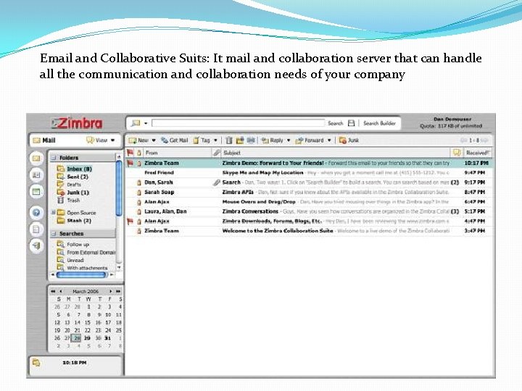This screenshot has height=391, width=522.
Task: Click the folder pane horizontal scrollbar
Action: click(x=81, y=274)
